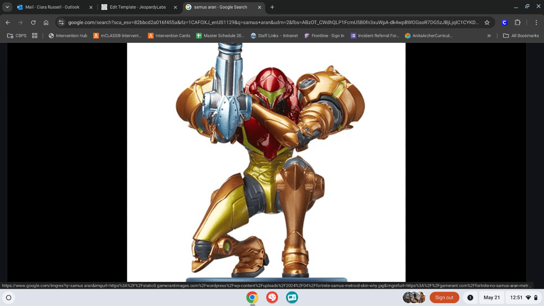The image size is (544, 306).
Task: Launch the red palette app on the shelf
Action: click(x=272, y=297)
